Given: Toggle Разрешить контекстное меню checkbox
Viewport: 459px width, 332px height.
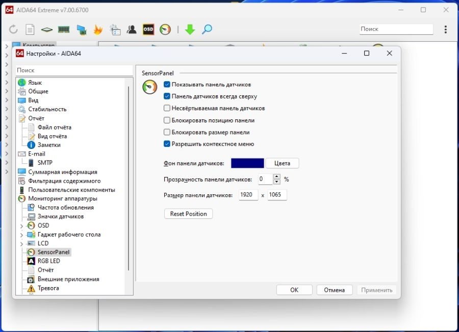Looking at the screenshot, I should click(x=167, y=144).
